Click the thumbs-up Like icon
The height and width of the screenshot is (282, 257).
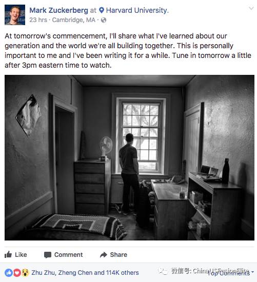(8, 254)
